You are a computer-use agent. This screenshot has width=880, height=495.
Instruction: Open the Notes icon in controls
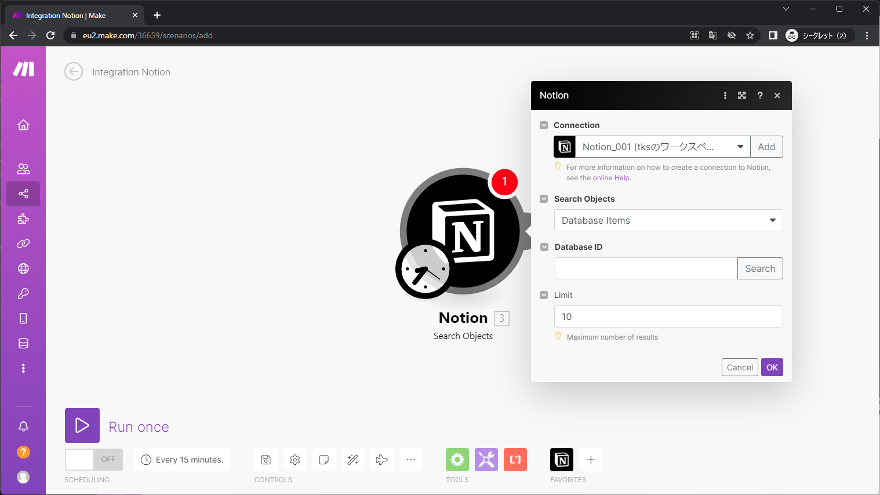click(324, 460)
